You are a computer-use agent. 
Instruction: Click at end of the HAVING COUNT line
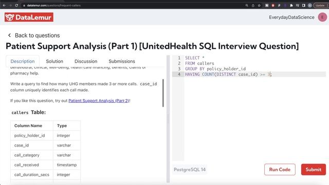pos(271,74)
